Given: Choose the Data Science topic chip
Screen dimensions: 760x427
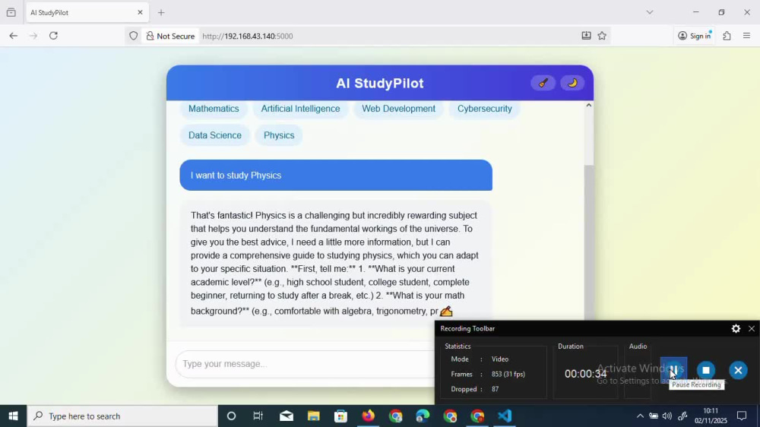Looking at the screenshot, I should [215, 135].
